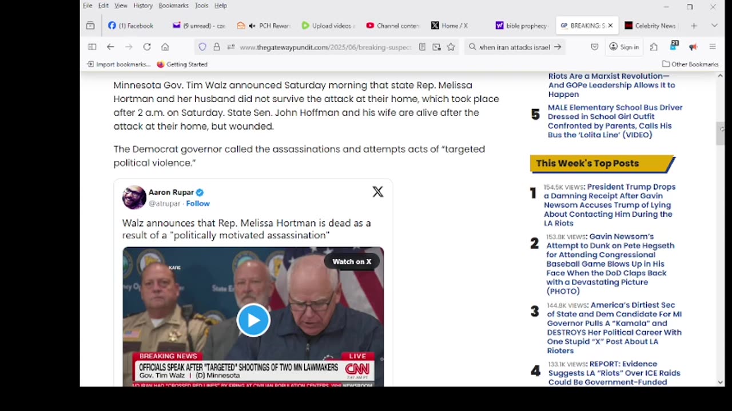Open the Help menu
732x411 pixels.
click(221, 6)
